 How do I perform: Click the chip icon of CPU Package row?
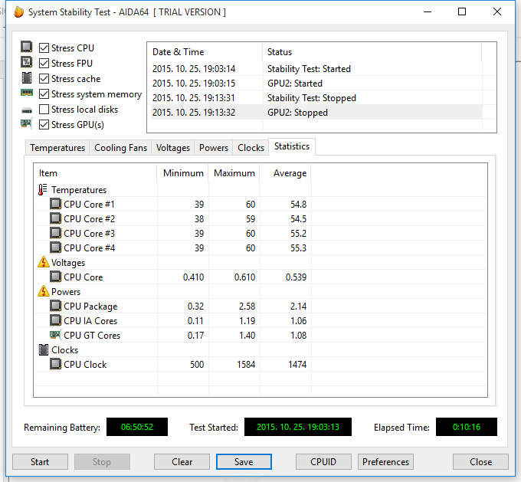coord(55,307)
